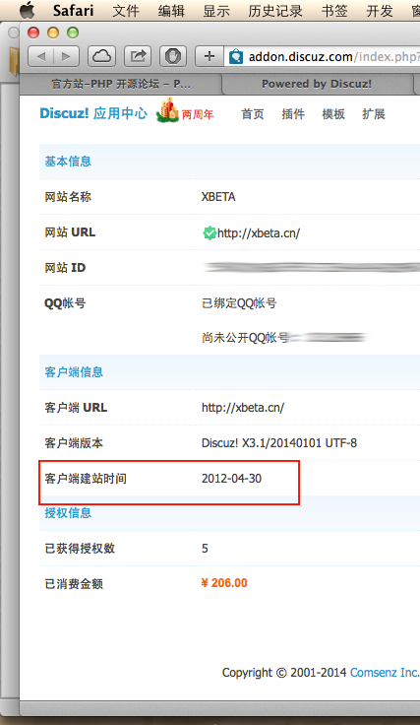Open the Safari menu
Viewport: 420px width, 725px height.
(x=73, y=10)
